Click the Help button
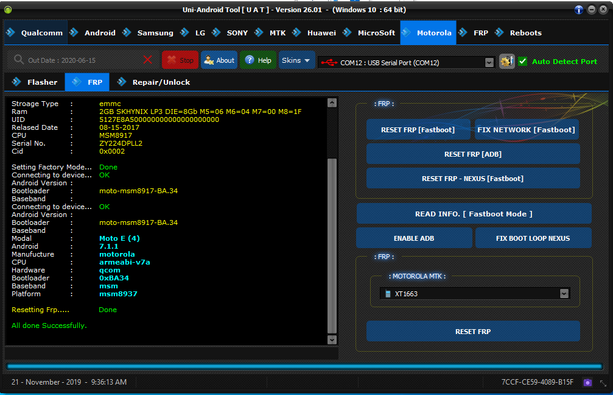 coord(258,60)
